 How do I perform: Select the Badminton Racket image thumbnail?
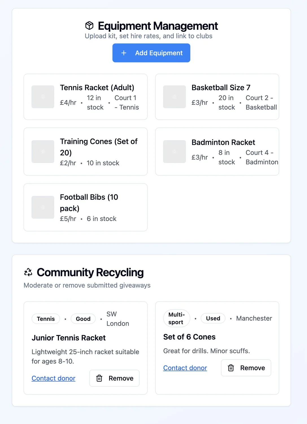175,152
